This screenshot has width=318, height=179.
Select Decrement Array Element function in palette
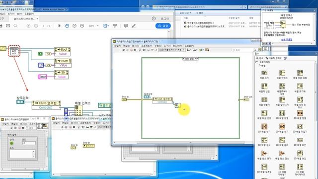[x=282, y=154]
